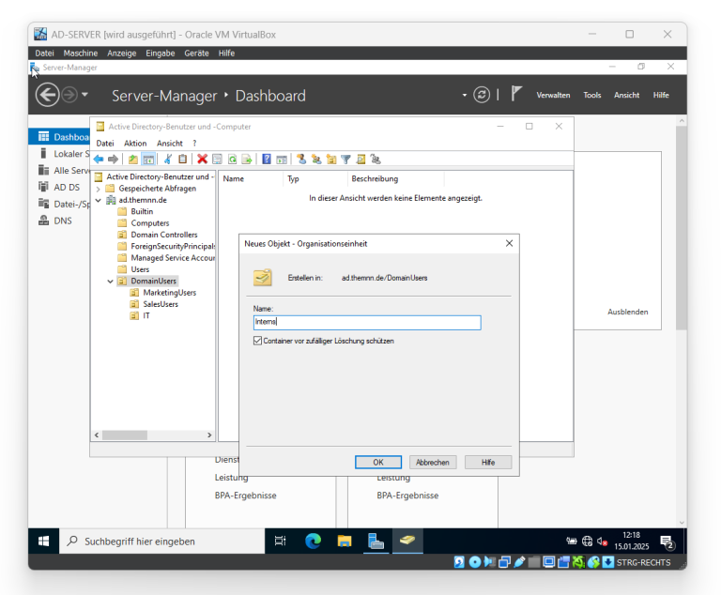Click the Up one level folder icon
Image resolution: width=721 pixels, height=595 pixels.
[133, 160]
